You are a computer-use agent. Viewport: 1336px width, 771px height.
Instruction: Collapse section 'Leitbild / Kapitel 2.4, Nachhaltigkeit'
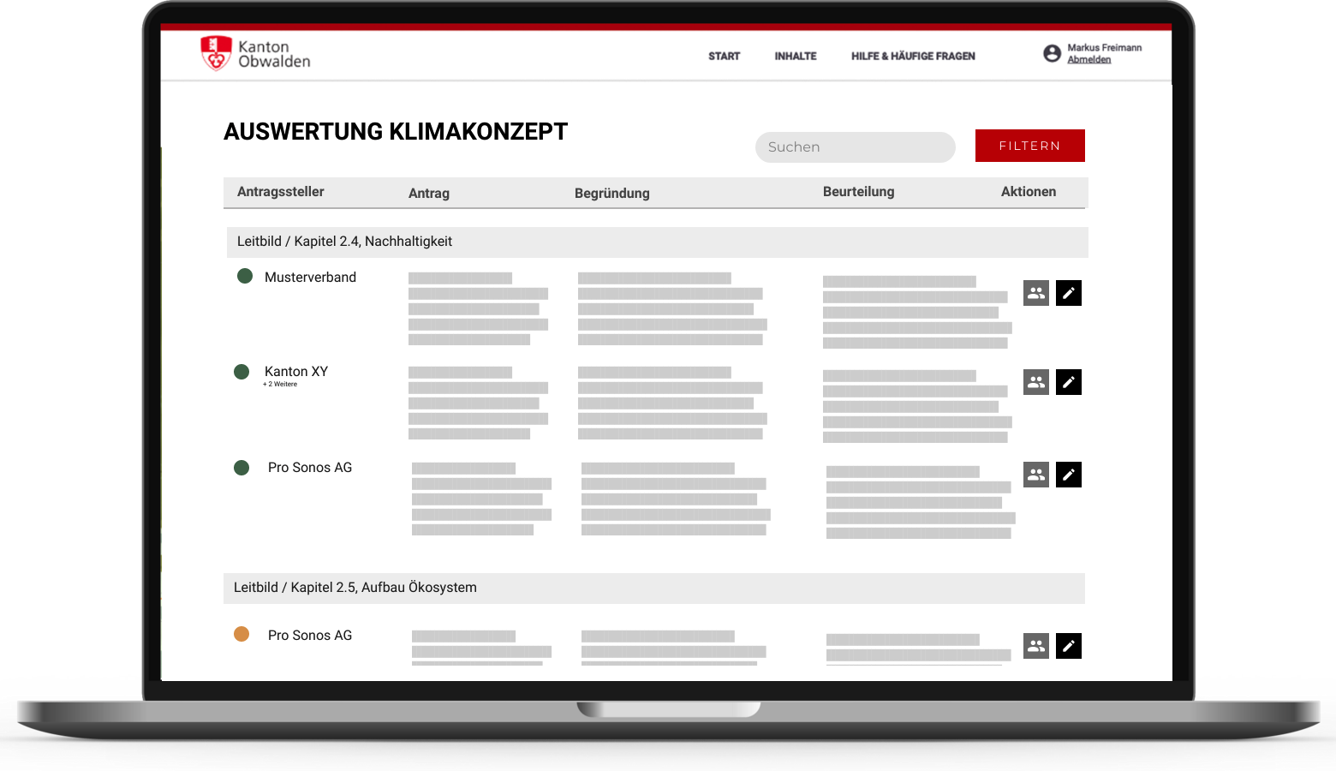(344, 242)
